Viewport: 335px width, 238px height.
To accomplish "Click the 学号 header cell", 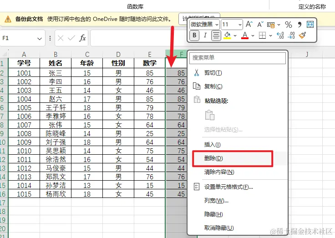I will coord(24,63).
